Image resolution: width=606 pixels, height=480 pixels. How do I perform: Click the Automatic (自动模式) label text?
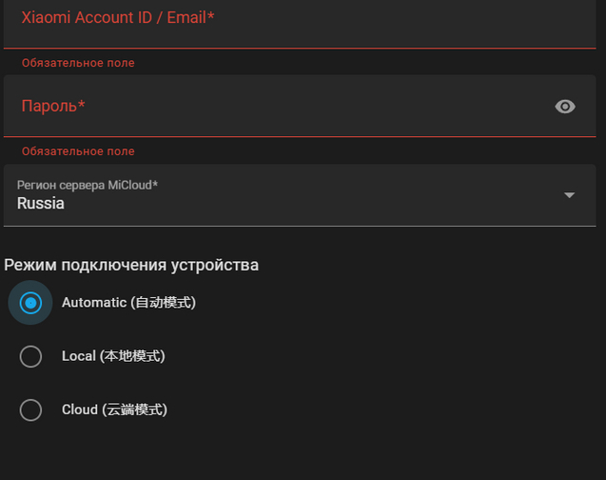[128, 303]
